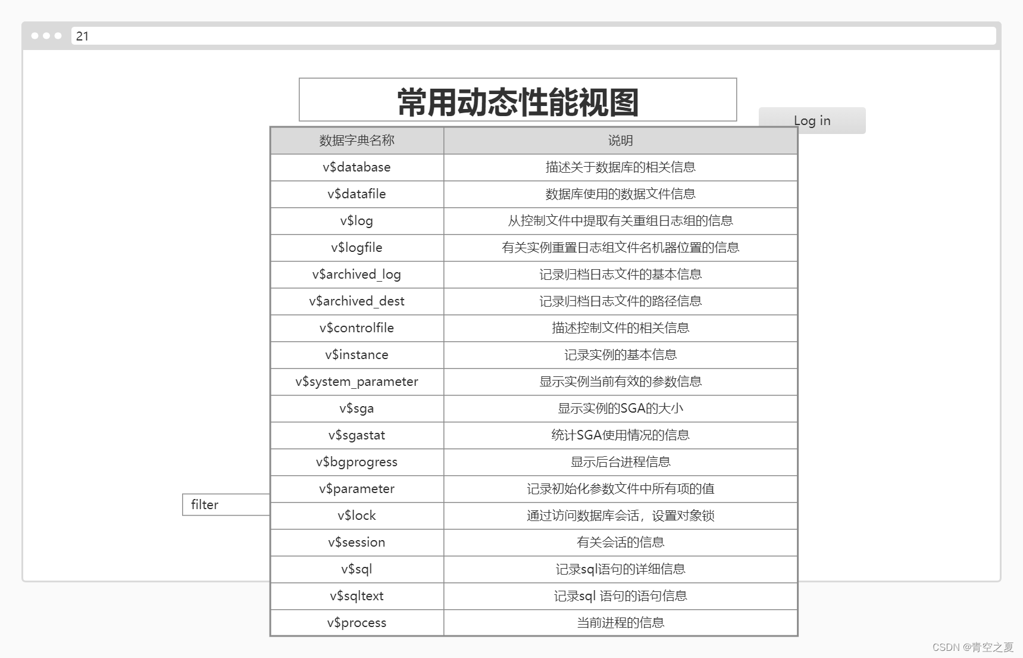Click the filter input field
The width and height of the screenshot is (1023, 658).
(x=226, y=504)
